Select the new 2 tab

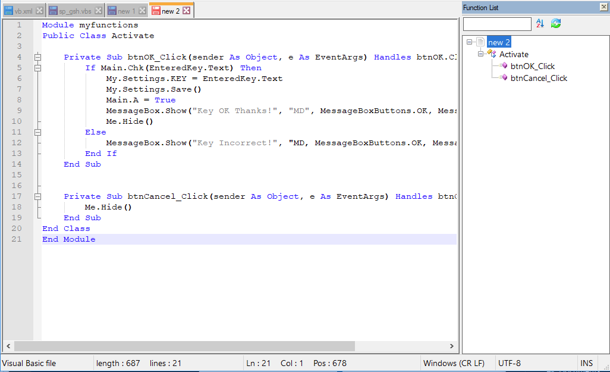coord(171,11)
